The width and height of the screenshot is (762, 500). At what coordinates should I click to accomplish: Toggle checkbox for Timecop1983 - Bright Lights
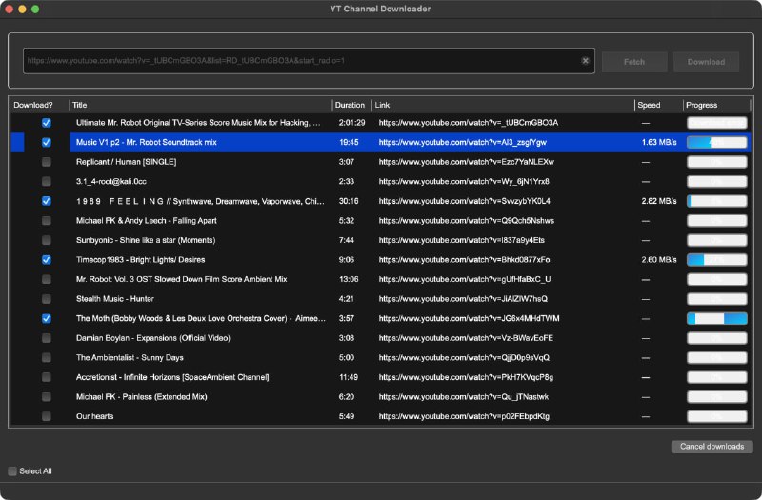(x=47, y=260)
